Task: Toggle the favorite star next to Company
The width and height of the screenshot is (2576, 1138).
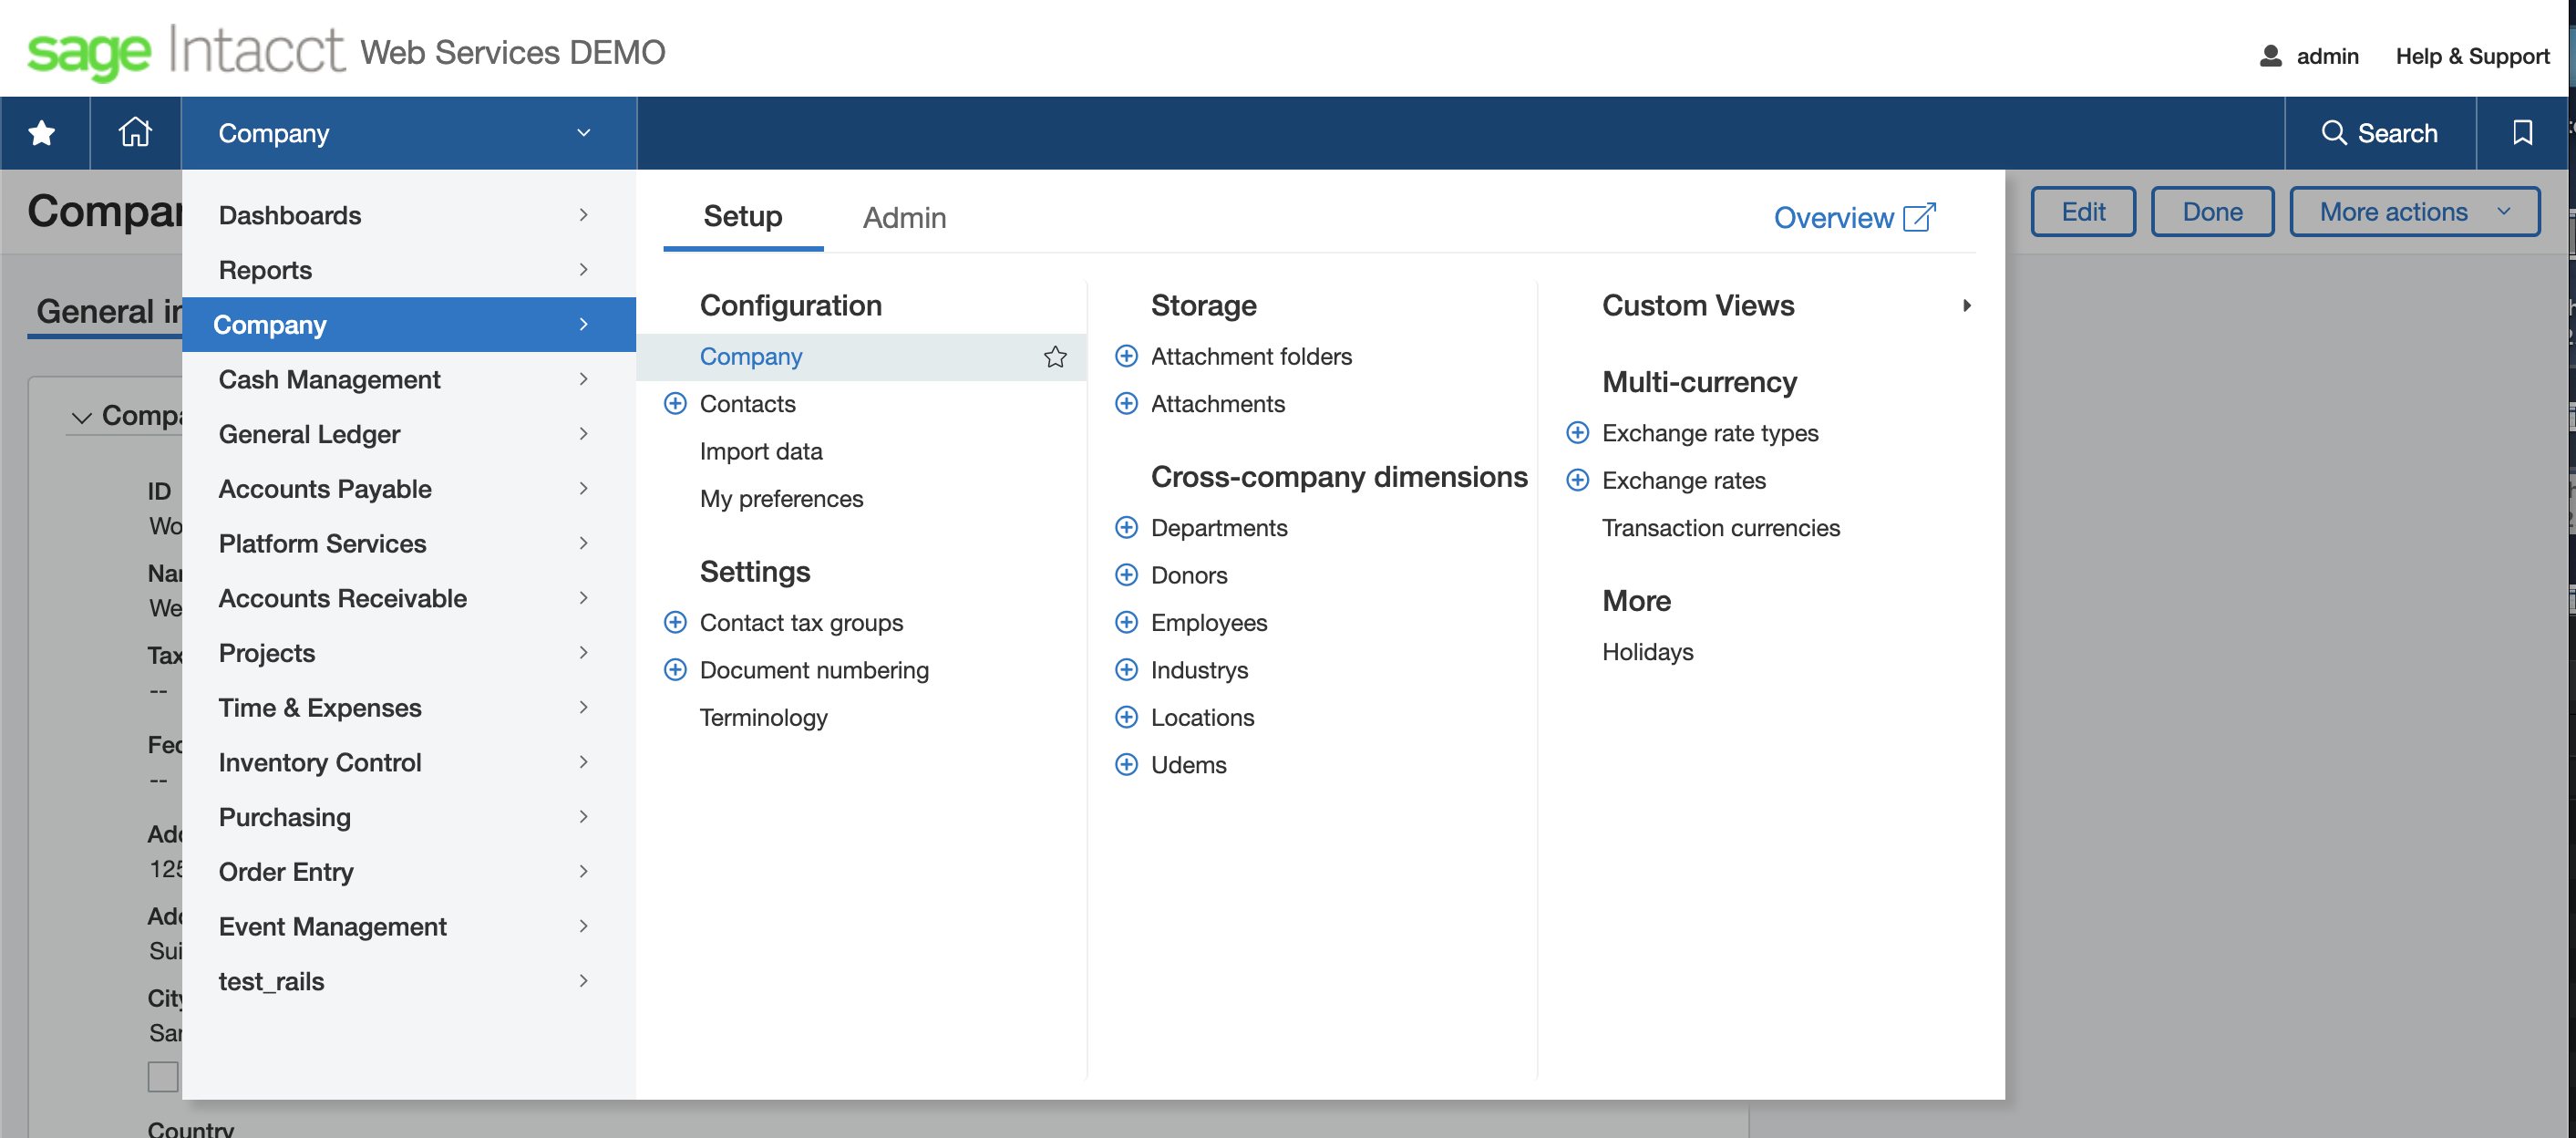Action: point(1055,356)
